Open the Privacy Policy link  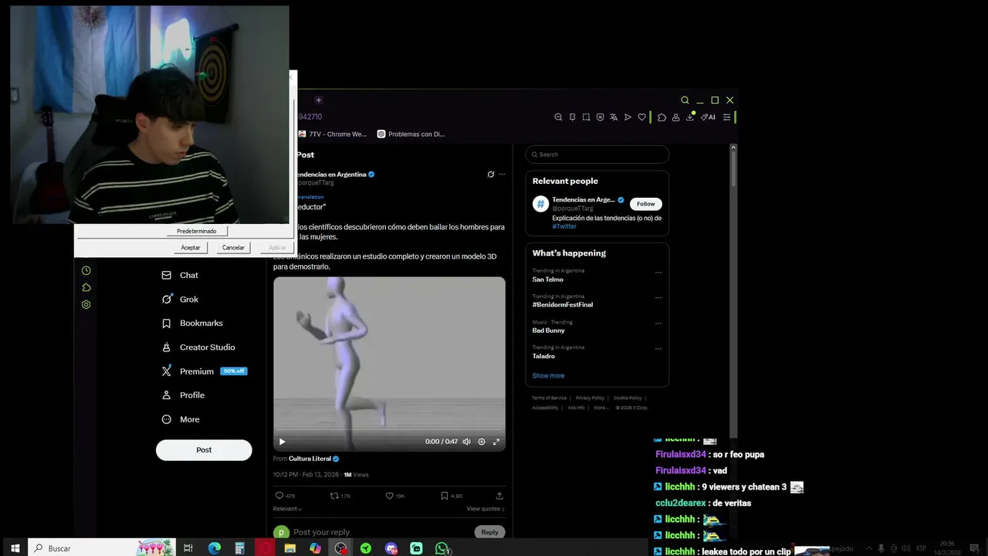click(x=590, y=398)
